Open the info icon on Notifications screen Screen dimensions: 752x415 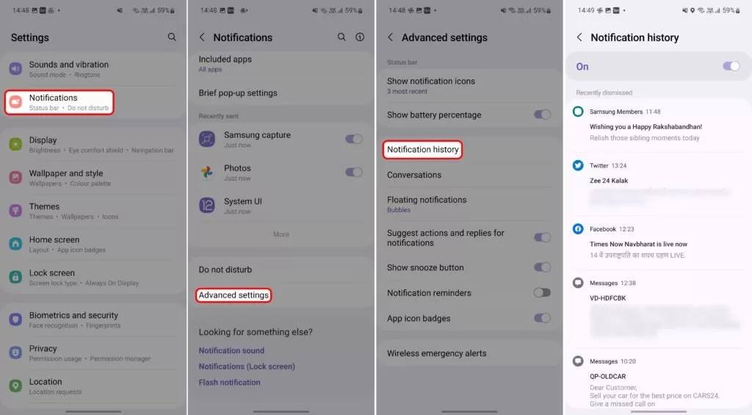pos(360,37)
